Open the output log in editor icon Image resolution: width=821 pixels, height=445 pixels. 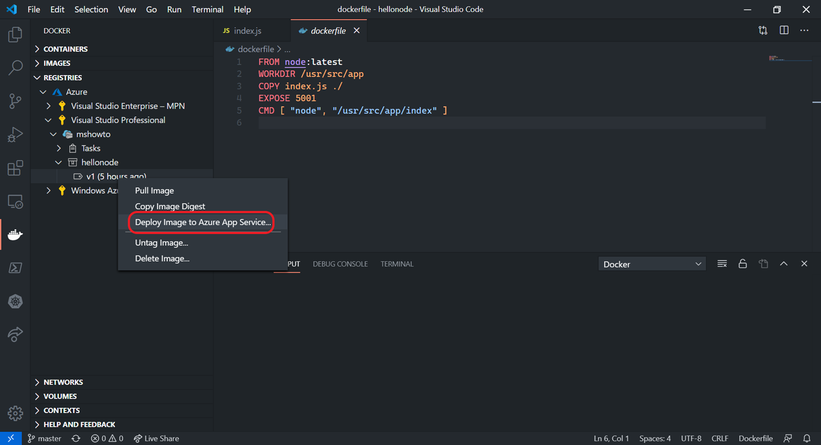point(763,264)
